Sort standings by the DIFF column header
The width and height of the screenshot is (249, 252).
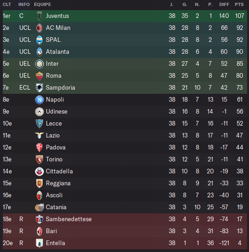224,5
